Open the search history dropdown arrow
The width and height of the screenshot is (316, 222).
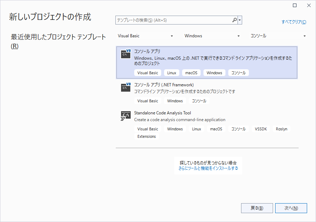(x=240, y=20)
